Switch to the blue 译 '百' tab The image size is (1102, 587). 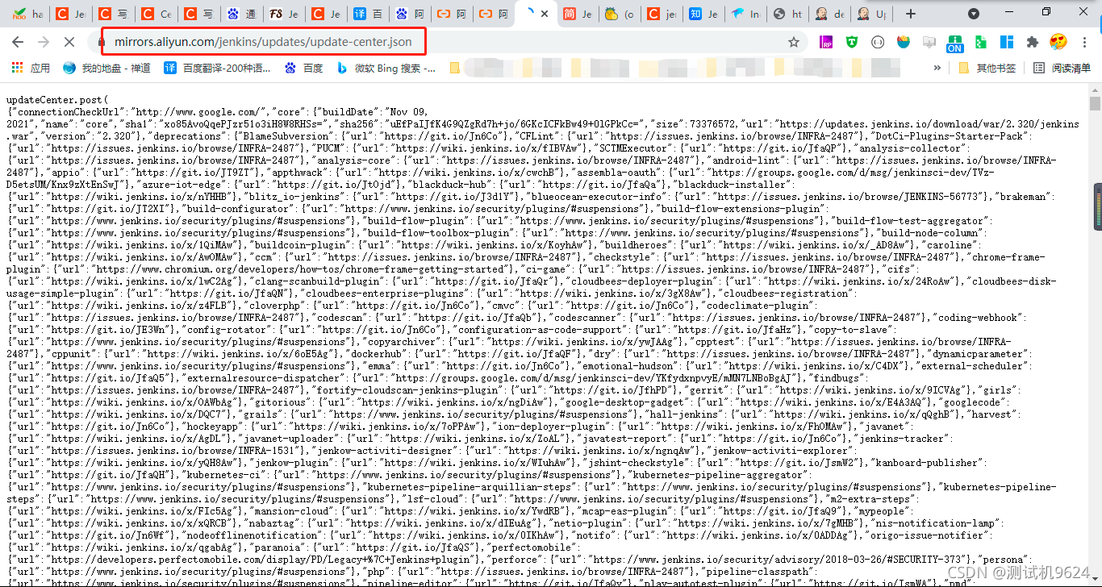click(x=368, y=14)
